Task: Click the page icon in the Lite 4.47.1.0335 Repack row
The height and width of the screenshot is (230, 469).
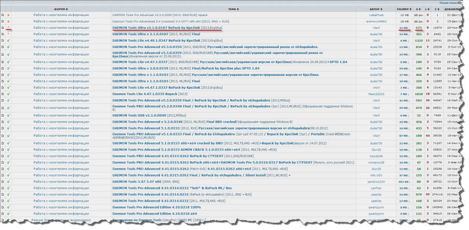Action: [x=2, y=94]
